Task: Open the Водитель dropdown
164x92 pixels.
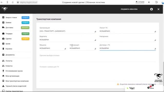Action: 68,40
